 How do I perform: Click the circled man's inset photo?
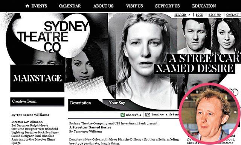point(209,114)
